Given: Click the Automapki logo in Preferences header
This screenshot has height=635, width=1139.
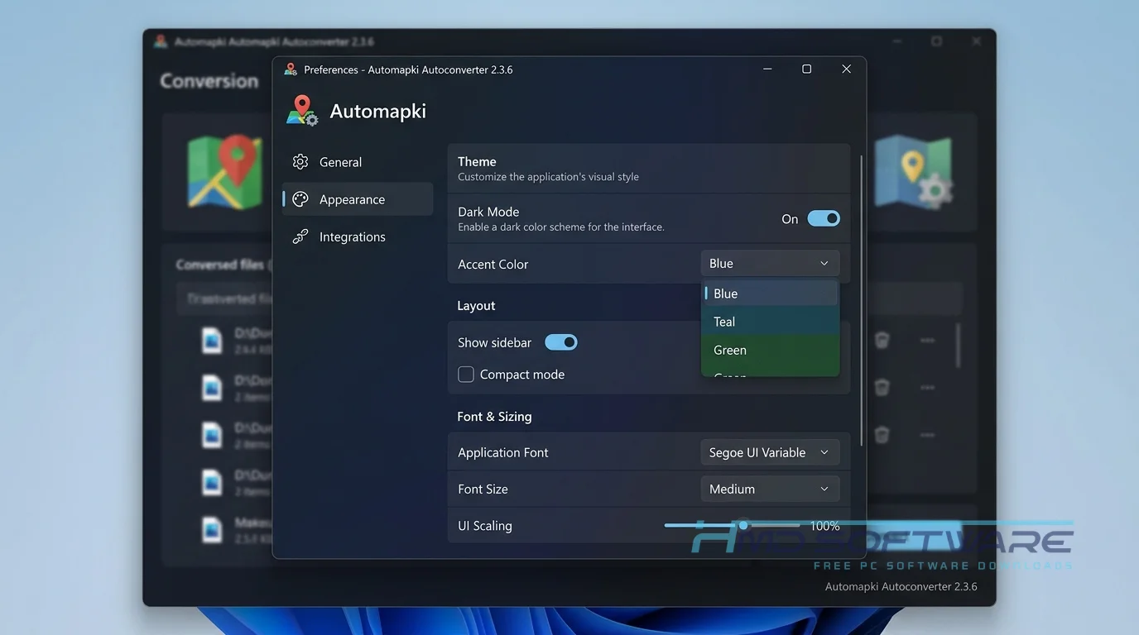Looking at the screenshot, I should tap(302, 110).
